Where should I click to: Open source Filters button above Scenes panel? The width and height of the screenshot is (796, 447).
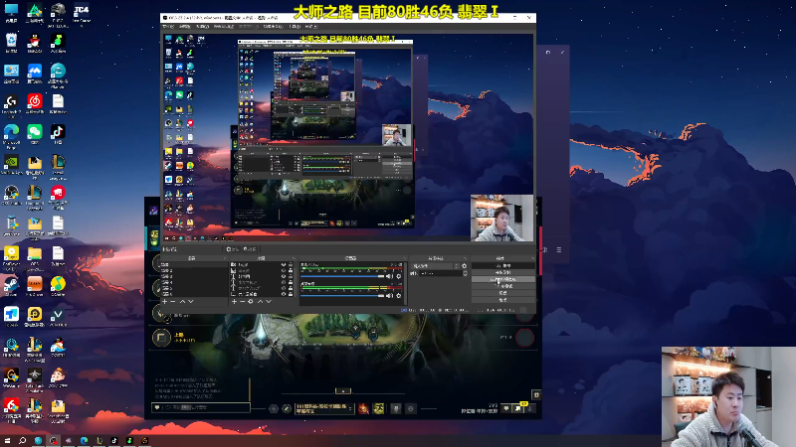[250, 249]
